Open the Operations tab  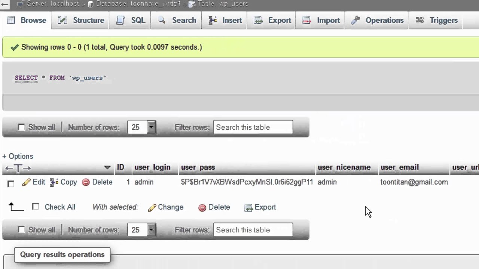[x=377, y=21]
